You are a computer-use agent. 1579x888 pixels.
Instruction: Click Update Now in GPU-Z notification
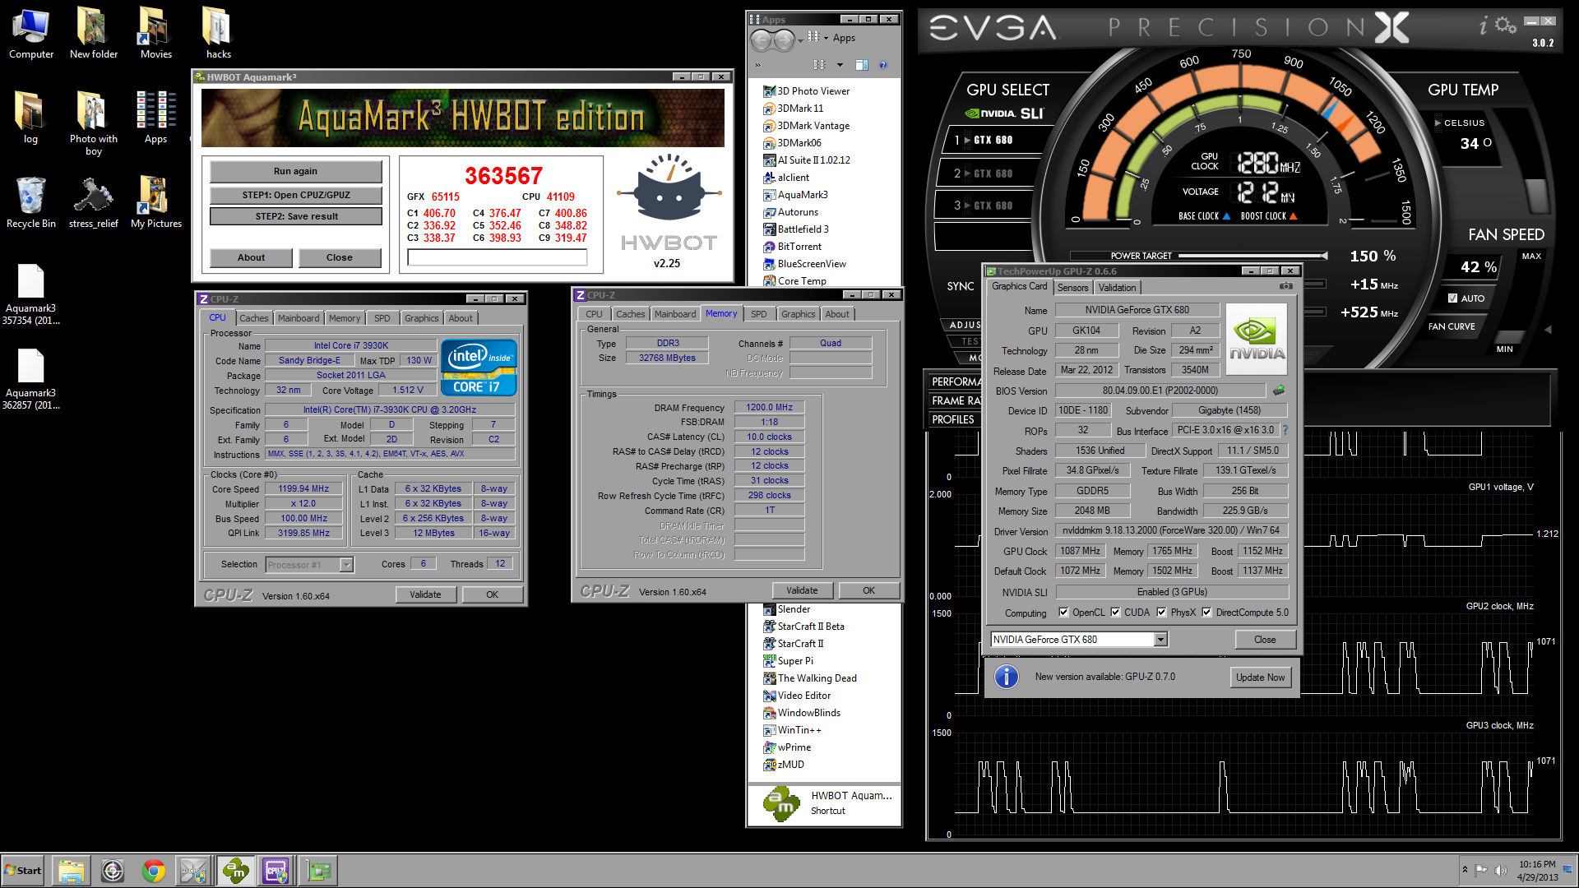click(1260, 678)
